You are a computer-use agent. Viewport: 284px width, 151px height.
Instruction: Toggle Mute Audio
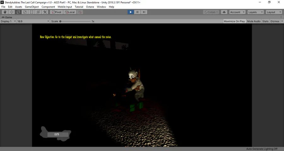click(x=254, y=21)
